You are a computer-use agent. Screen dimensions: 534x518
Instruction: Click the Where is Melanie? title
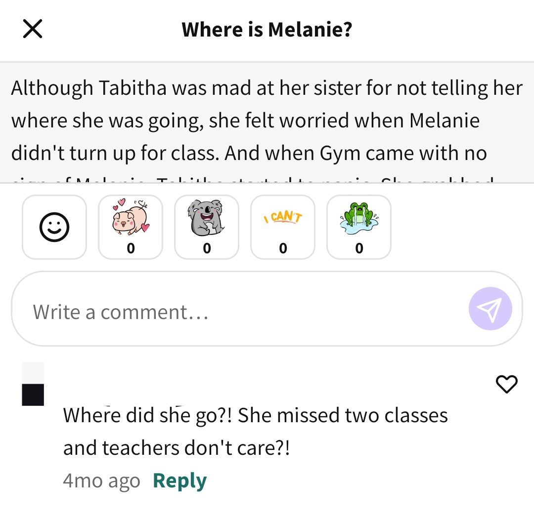[x=267, y=29]
